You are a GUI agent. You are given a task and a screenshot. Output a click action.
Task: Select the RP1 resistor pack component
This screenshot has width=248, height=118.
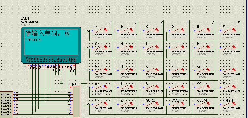click(x=77, y=102)
